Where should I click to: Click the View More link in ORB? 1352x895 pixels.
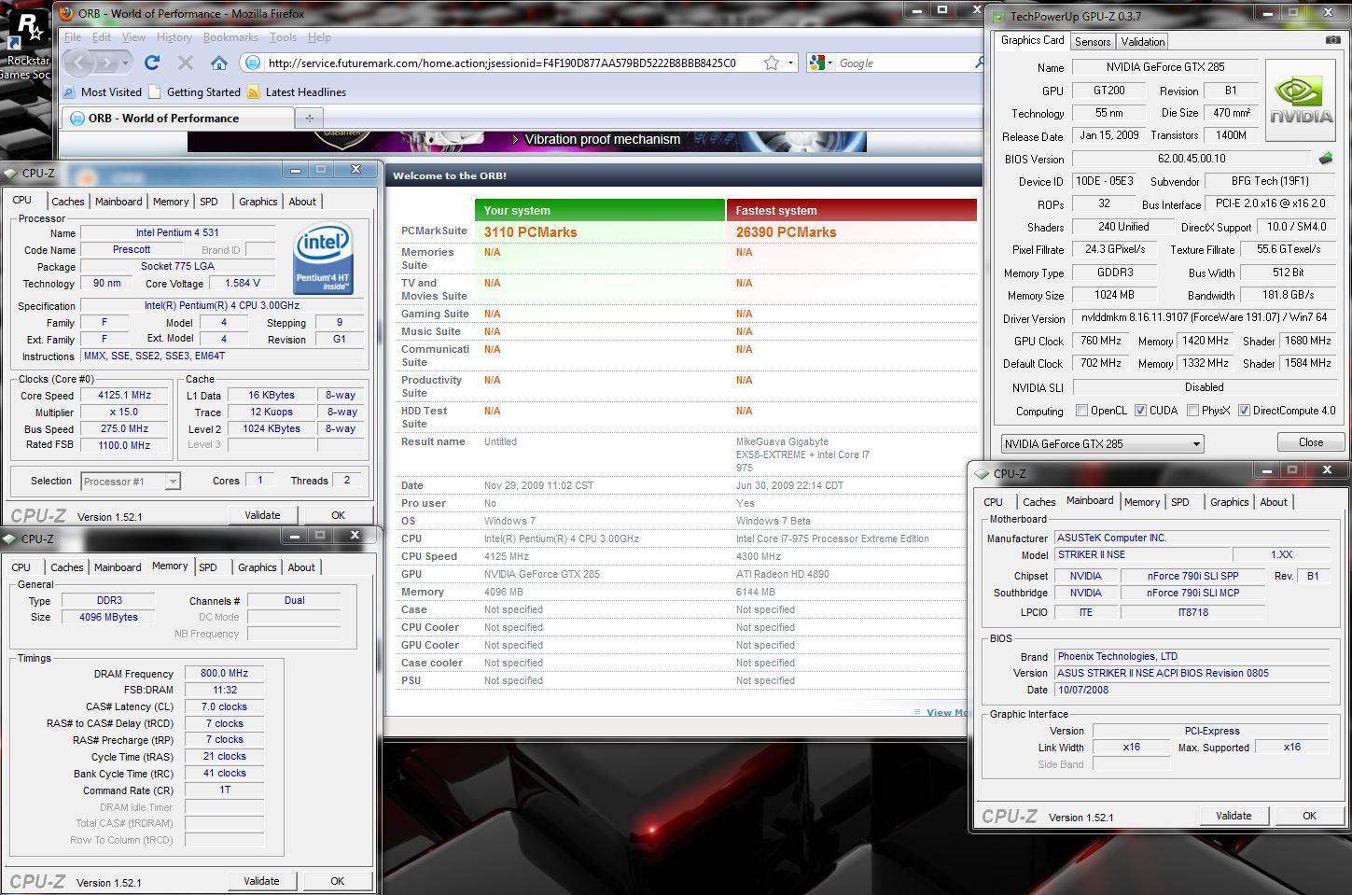pyautogui.click(x=946, y=712)
